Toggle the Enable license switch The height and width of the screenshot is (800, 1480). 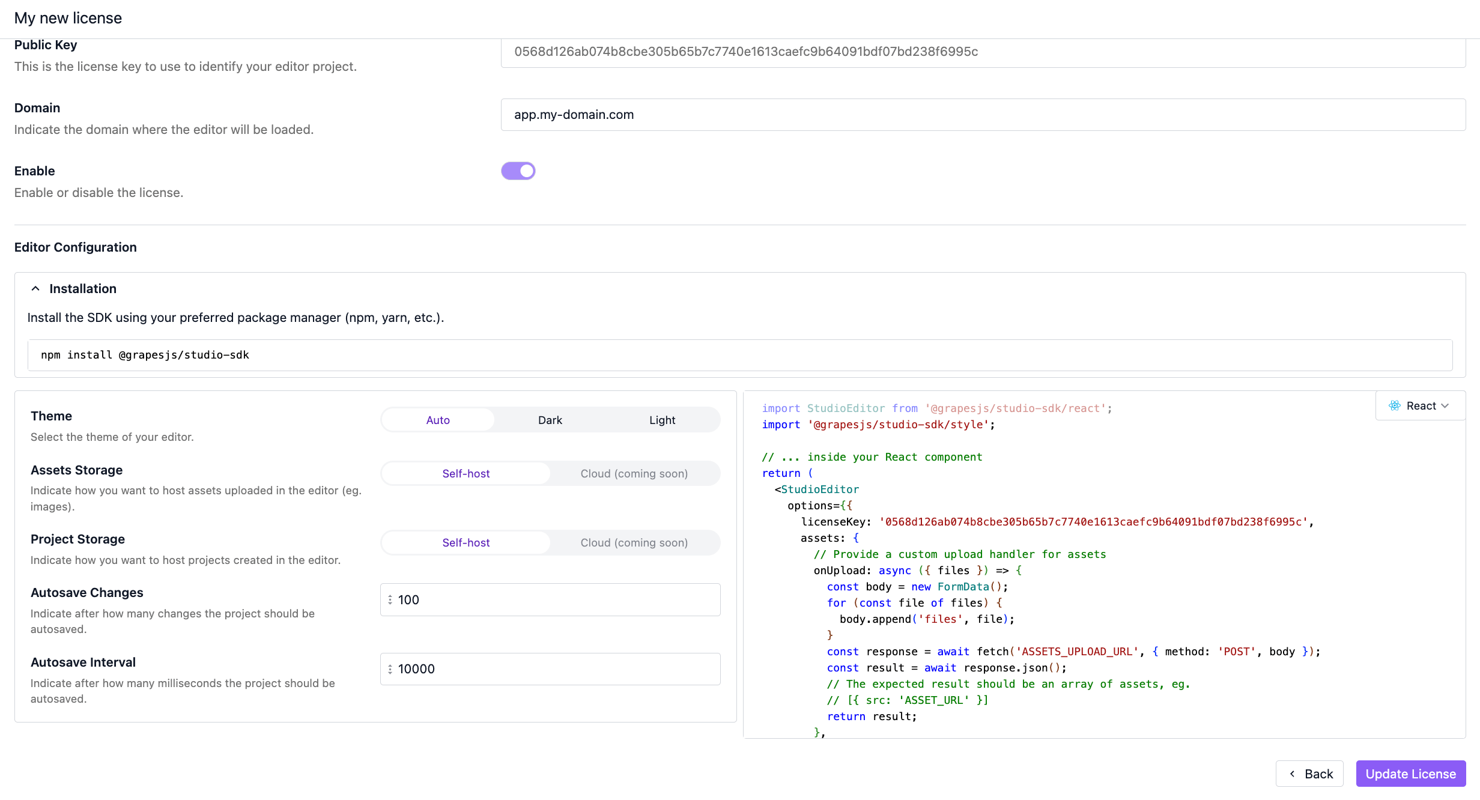point(518,171)
